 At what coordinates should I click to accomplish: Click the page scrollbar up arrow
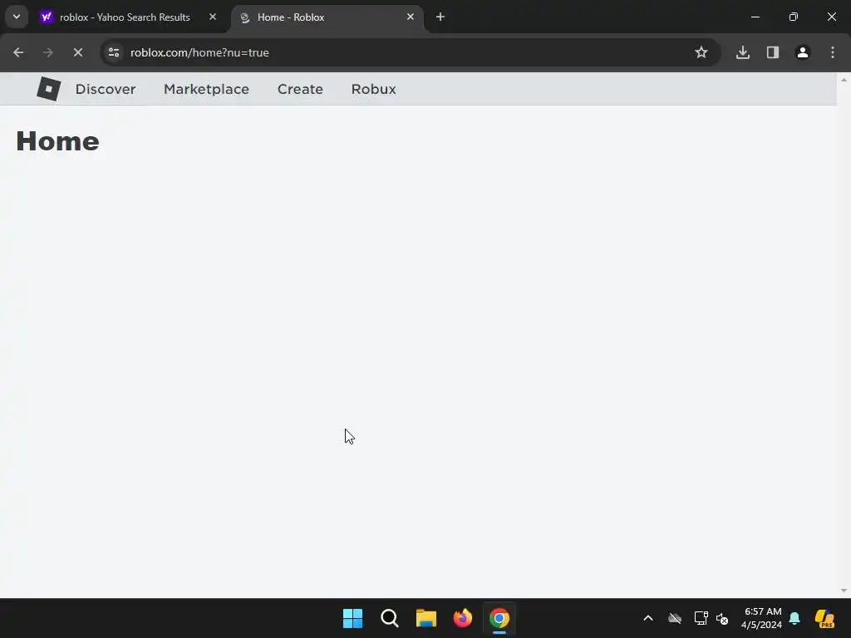[x=844, y=80]
